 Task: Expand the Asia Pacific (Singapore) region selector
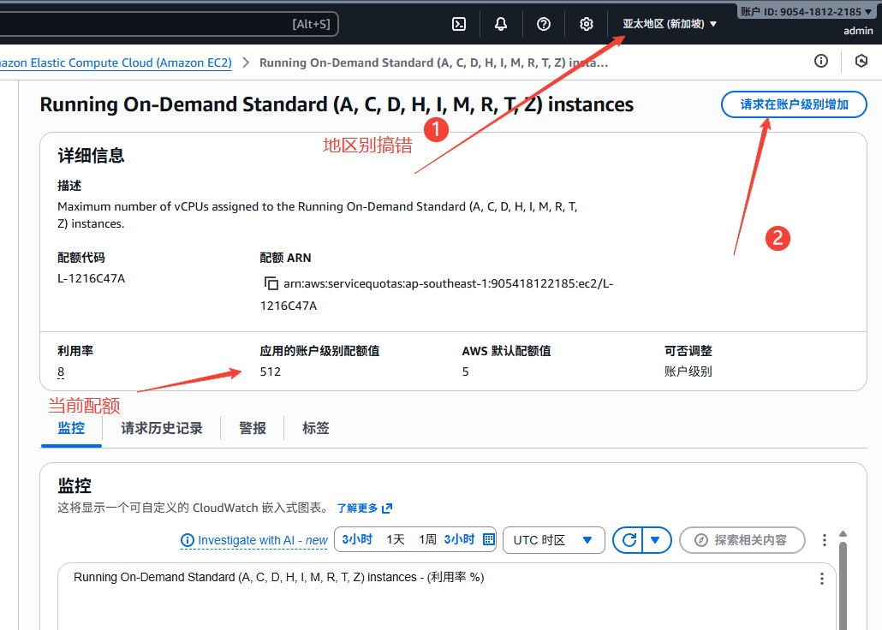click(670, 24)
